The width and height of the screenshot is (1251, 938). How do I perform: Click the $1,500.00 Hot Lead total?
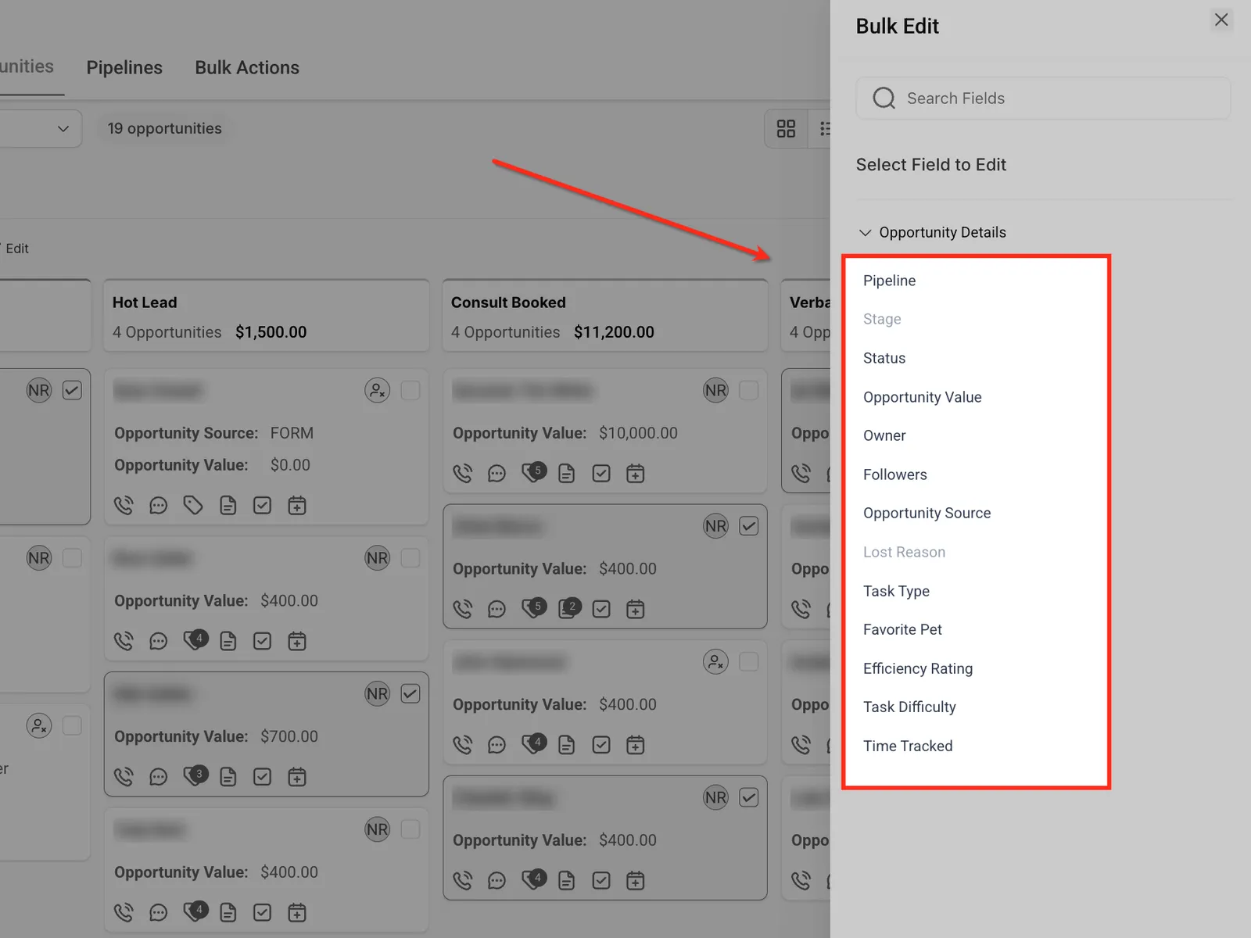pyautogui.click(x=271, y=332)
